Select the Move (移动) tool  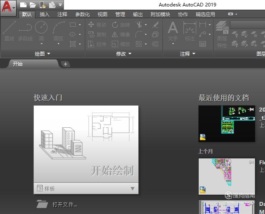[x=97, y=25]
